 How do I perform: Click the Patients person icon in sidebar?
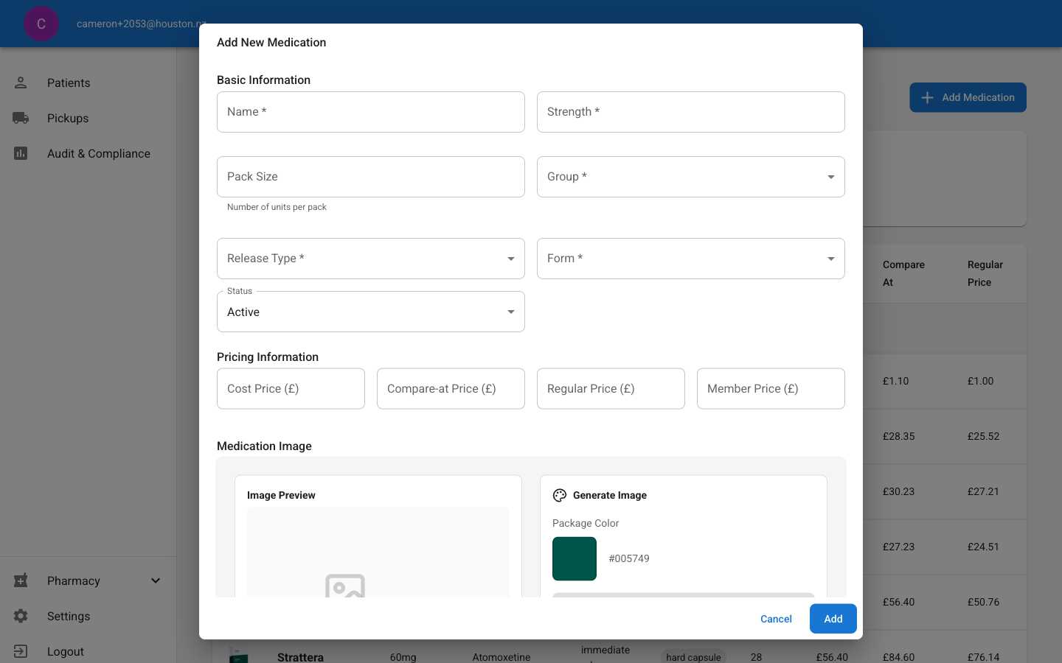pyautogui.click(x=21, y=83)
